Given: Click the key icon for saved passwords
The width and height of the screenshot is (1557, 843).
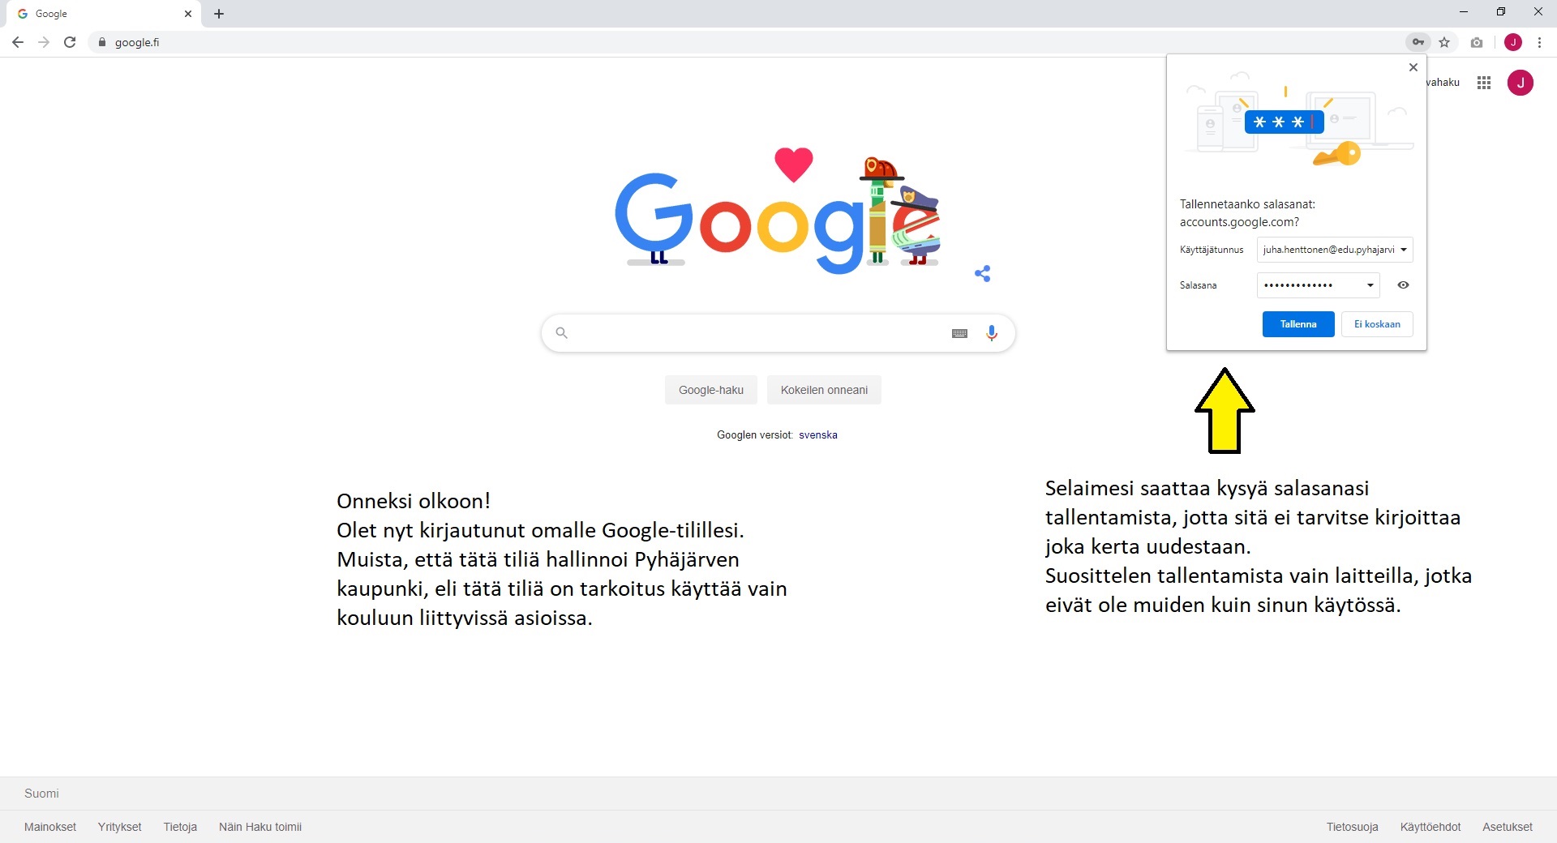Looking at the screenshot, I should coord(1418,42).
